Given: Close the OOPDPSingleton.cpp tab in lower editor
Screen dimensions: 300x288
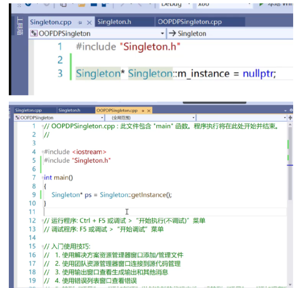Looking at the screenshot, I should tap(149, 111).
